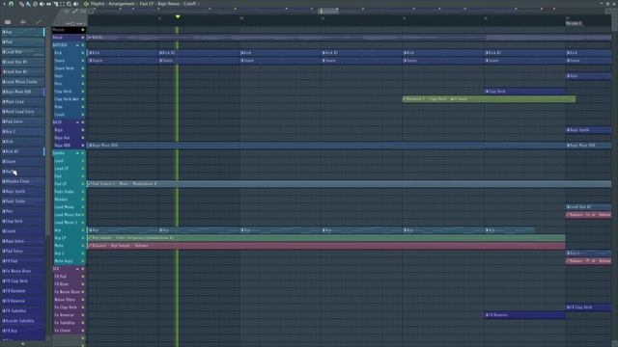The image size is (618, 347).
Task: Show patterns in the picker panel
Action: click(x=8, y=22)
